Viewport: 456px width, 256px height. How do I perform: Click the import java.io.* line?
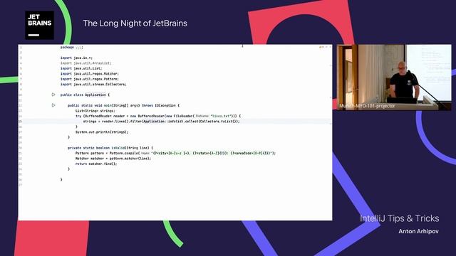tap(76, 58)
